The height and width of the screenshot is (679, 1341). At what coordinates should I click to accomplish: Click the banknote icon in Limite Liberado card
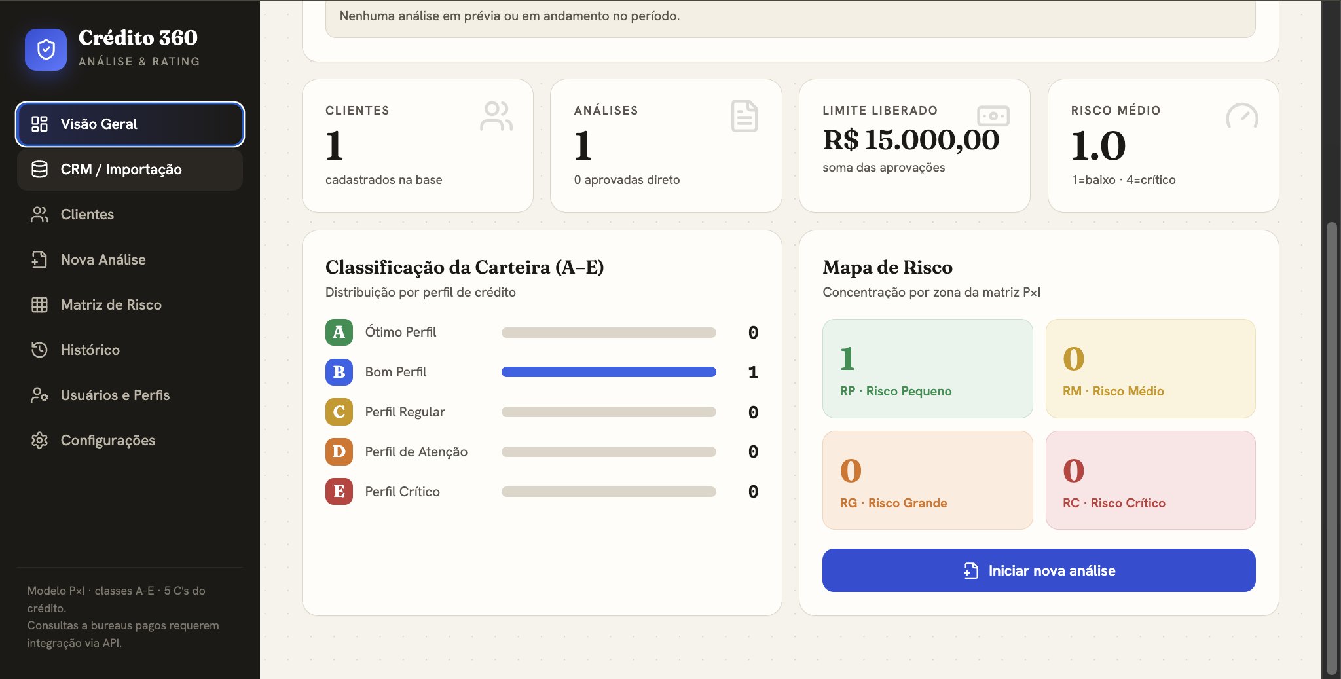(x=993, y=116)
